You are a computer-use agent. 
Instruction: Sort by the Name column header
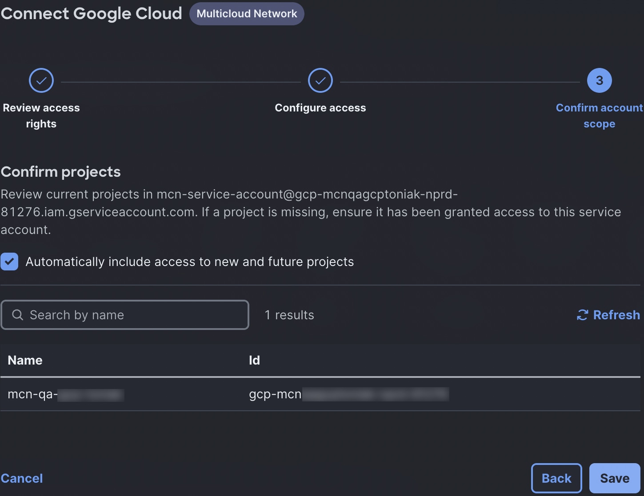(x=25, y=360)
